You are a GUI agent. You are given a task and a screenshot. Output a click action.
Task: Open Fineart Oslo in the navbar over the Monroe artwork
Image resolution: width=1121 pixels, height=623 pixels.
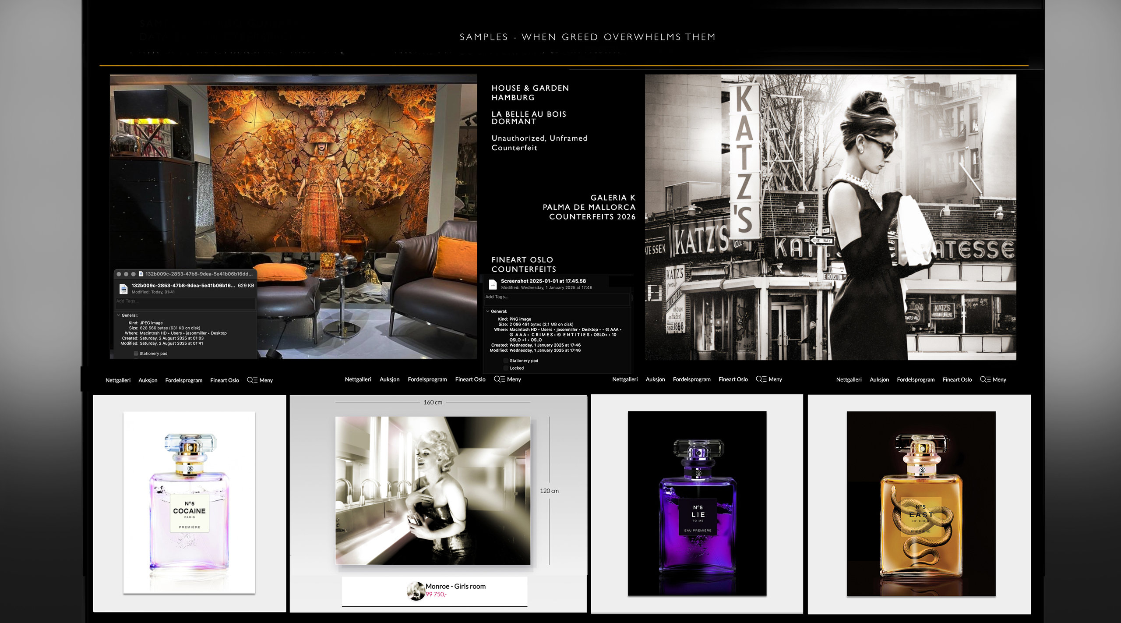pyautogui.click(x=470, y=379)
